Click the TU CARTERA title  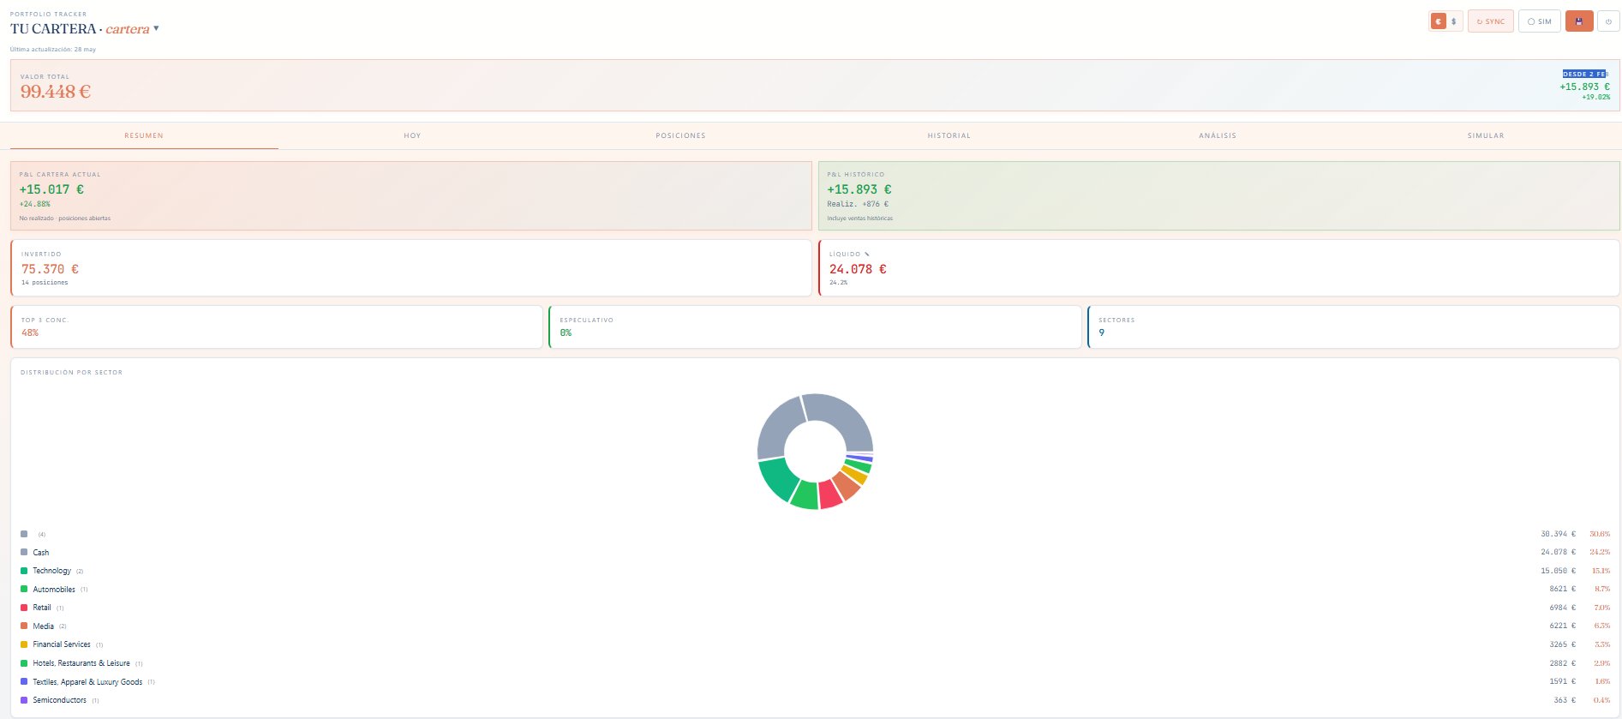(53, 29)
